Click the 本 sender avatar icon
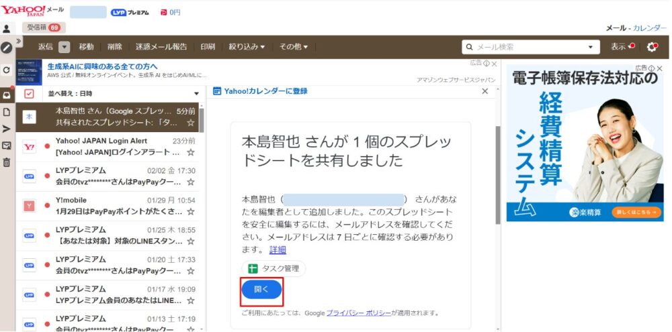 29,117
